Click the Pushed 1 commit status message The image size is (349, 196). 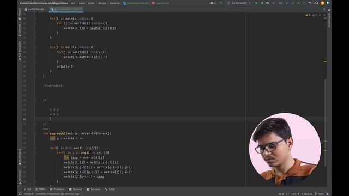click(52, 194)
